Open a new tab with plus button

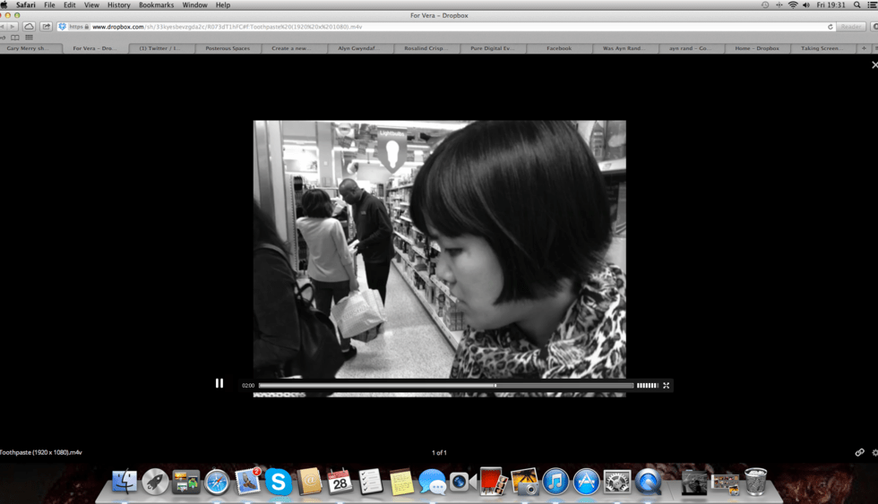(864, 48)
